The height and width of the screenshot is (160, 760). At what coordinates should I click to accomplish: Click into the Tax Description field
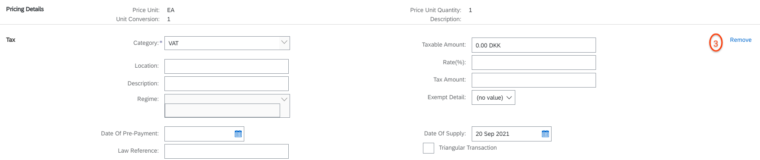pyautogui.click(x=227, y=84)
